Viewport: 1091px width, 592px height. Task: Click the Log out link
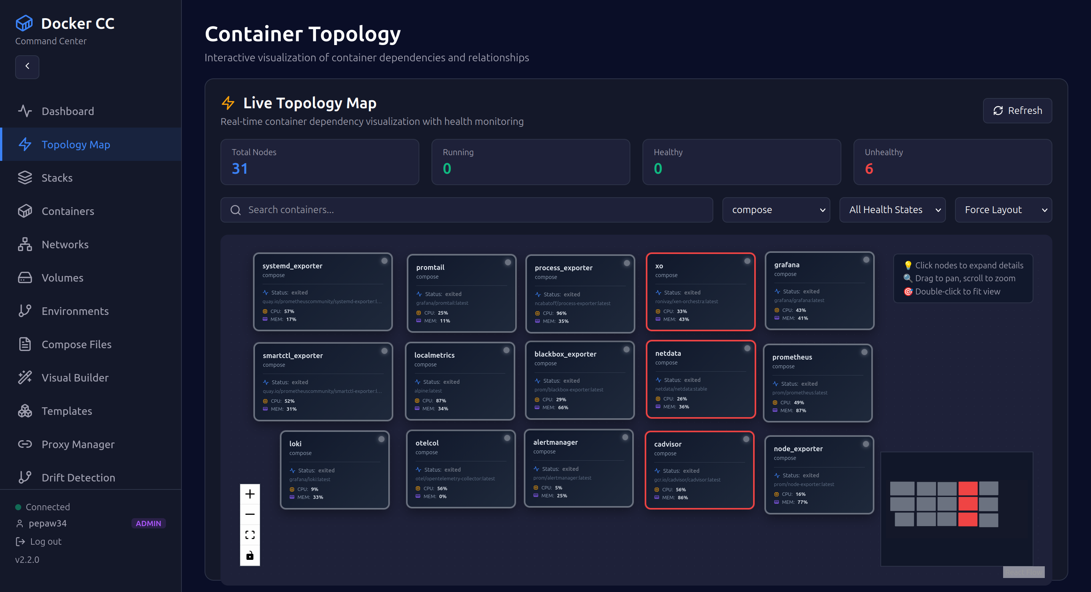[46, 541]
